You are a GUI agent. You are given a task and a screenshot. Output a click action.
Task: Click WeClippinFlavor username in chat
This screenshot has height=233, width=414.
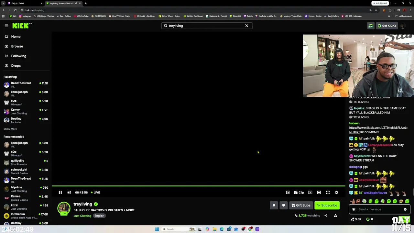[375, 193]
